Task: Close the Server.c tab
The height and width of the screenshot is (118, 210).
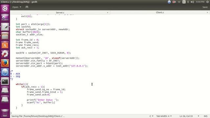Action: tap(108, 12)
